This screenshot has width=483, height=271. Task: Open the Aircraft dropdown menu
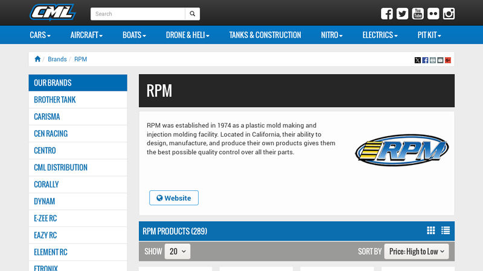pyautogui.click(x=86, y=35)
